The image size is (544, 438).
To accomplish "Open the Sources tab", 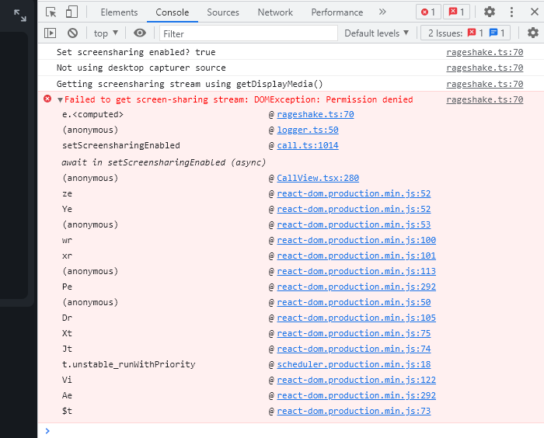I will (x=223, y=12).
